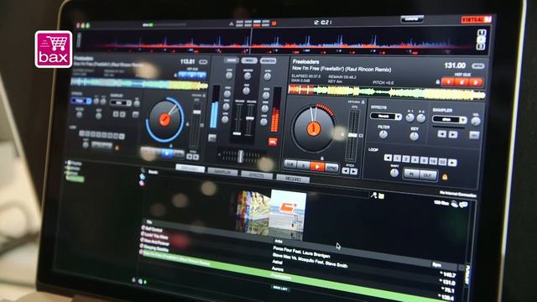Click the left deck pitch slider handle
This screenshot has width=537, height=302.
click(x=196, y=112)
